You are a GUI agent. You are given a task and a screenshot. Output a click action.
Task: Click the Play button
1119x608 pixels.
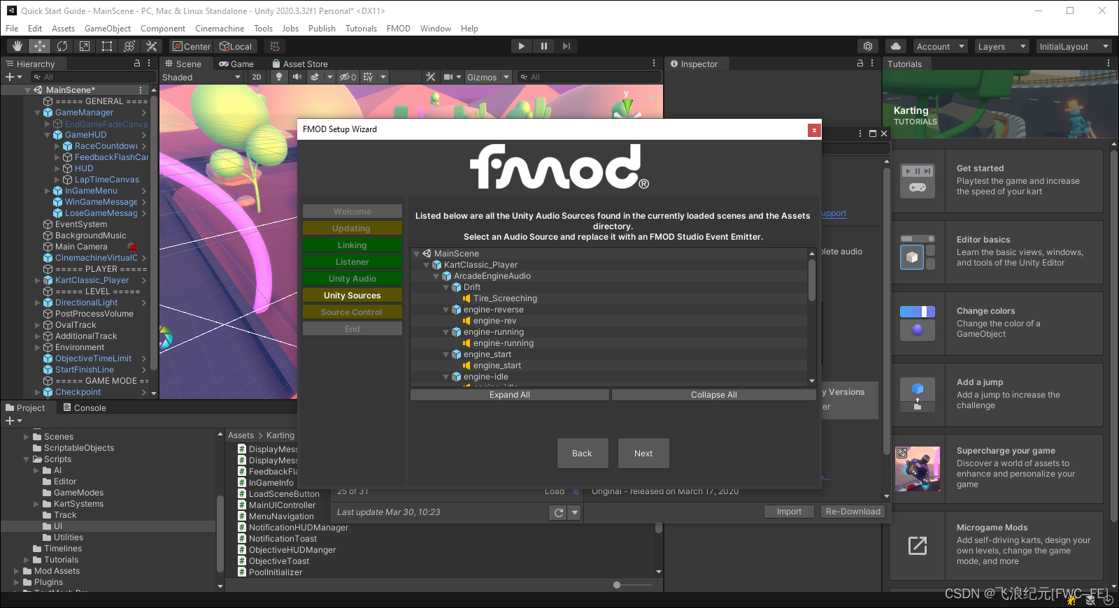[x=521, y=46]
